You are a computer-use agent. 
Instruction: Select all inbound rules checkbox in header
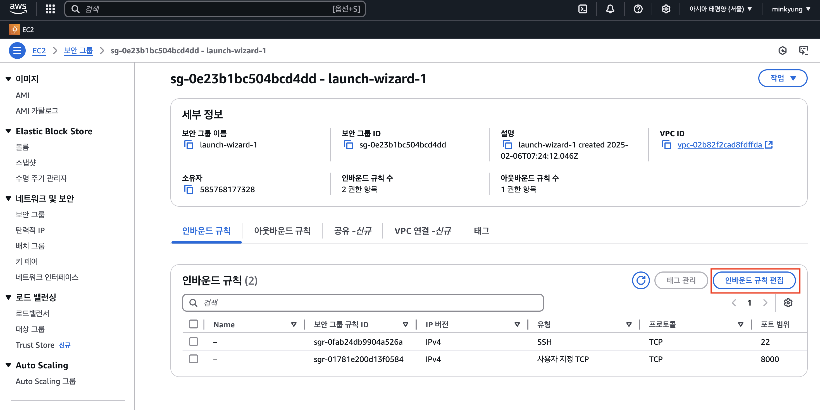point(193,324)
